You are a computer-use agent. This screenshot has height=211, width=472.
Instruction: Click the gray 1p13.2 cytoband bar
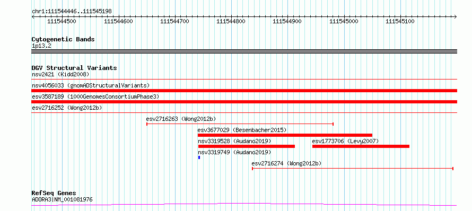pyautogui.click(x=244, y=51)
